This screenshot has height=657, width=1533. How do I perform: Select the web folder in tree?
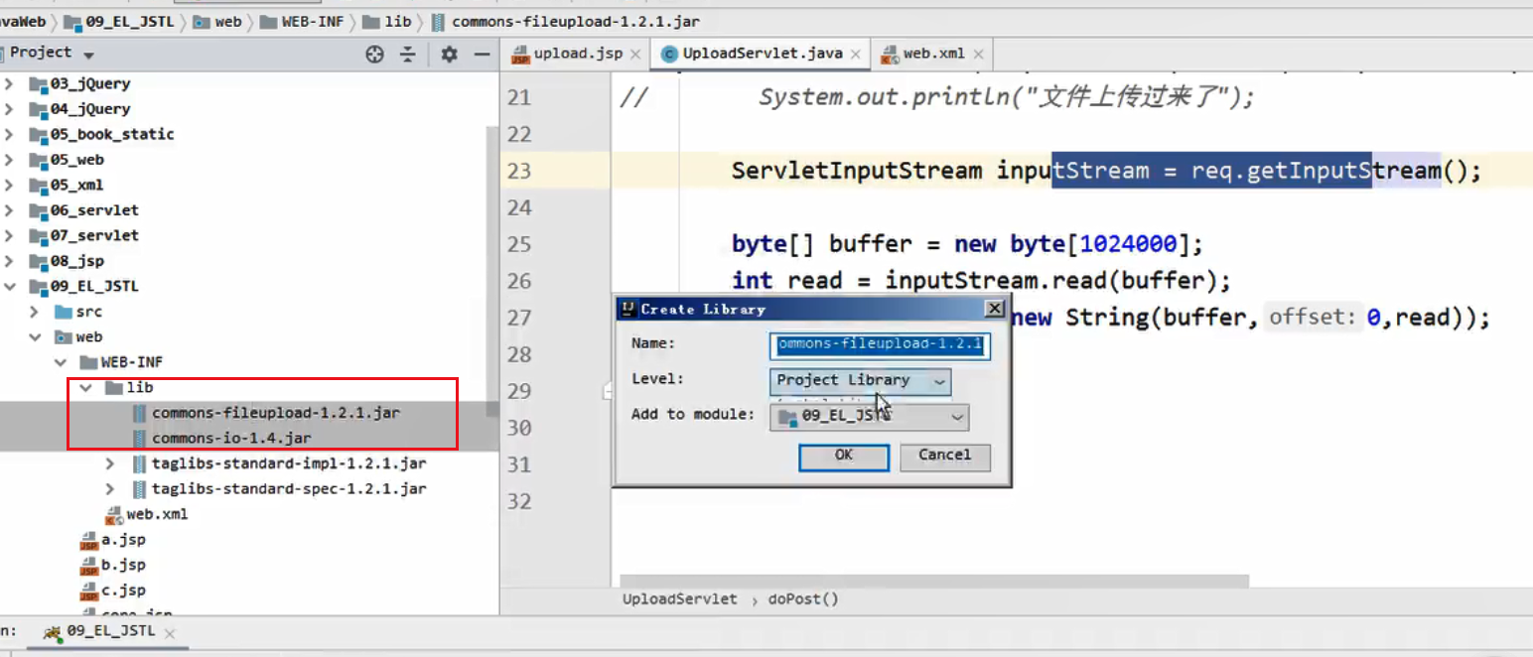pos(89,337)
